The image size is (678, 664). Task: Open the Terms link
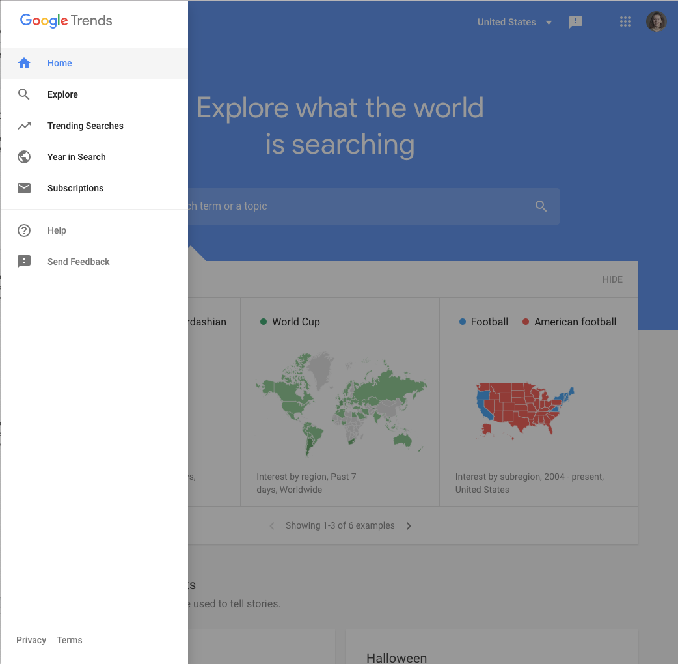click(x=69, y=640)
